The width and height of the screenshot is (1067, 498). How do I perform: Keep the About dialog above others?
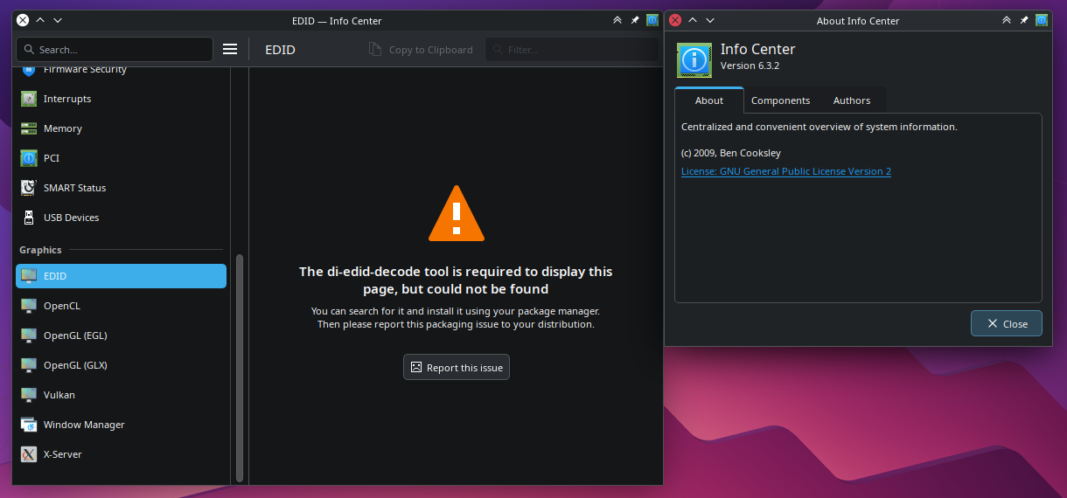(1007, 20)
